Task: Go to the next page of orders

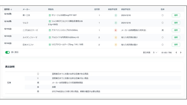Action: [181, 52]
